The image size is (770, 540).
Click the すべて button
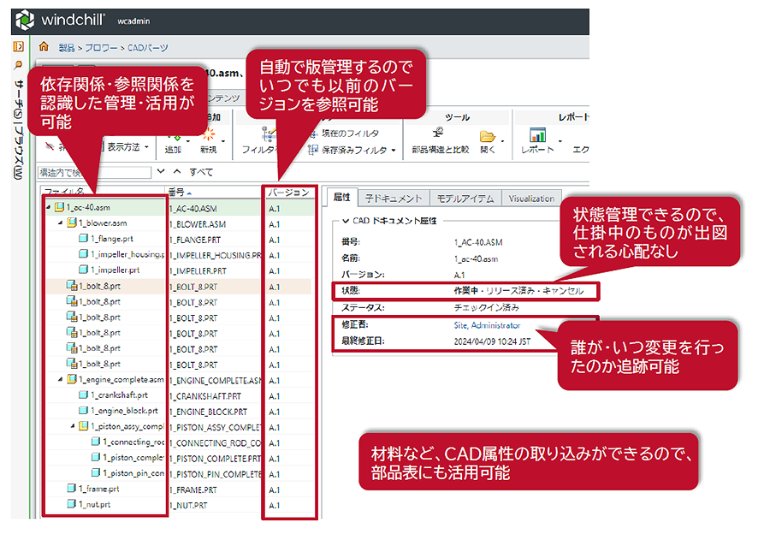201,171
